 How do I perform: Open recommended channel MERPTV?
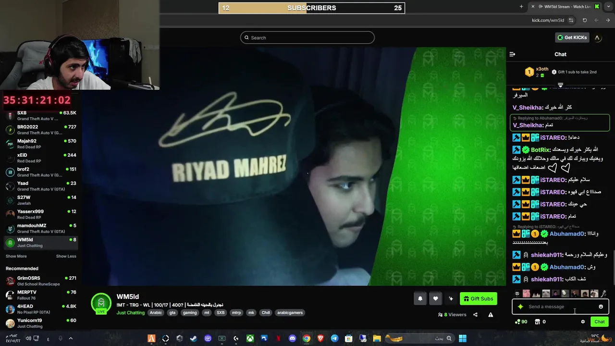coord(41,295)
